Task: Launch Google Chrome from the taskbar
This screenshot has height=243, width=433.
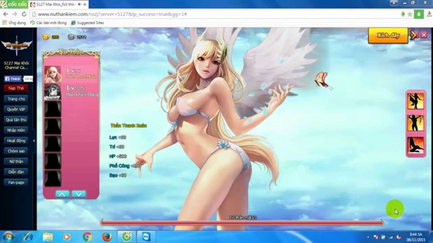Action: [x=87, y=237]
